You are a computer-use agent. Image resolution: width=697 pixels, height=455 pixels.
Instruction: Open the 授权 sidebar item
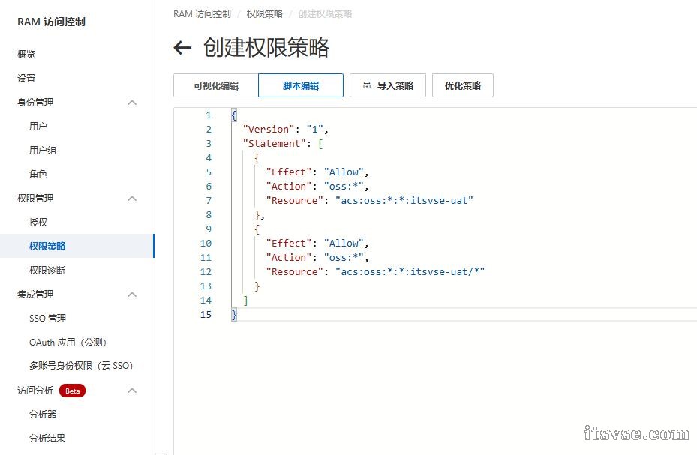point(38,223)
